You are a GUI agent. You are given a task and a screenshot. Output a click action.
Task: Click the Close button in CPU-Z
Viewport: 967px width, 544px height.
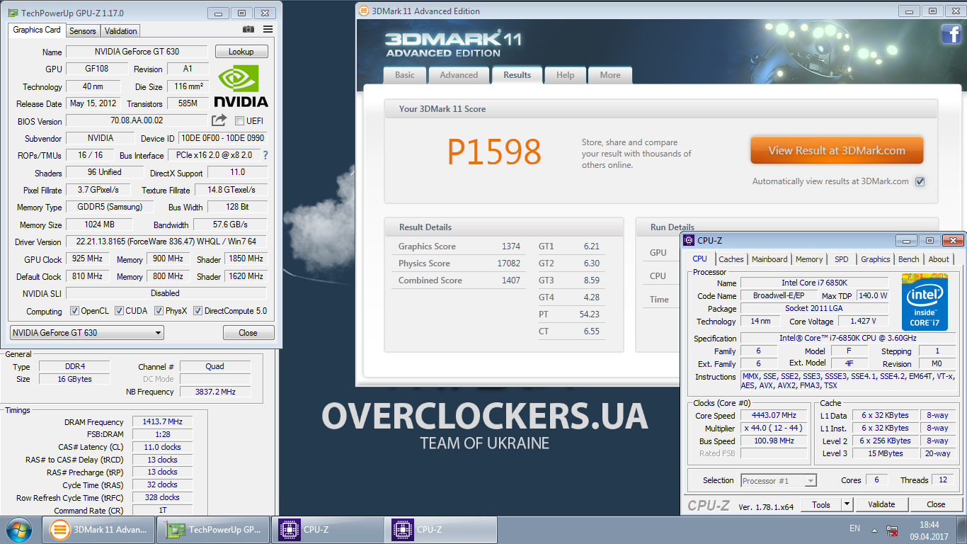pos(936,504)
